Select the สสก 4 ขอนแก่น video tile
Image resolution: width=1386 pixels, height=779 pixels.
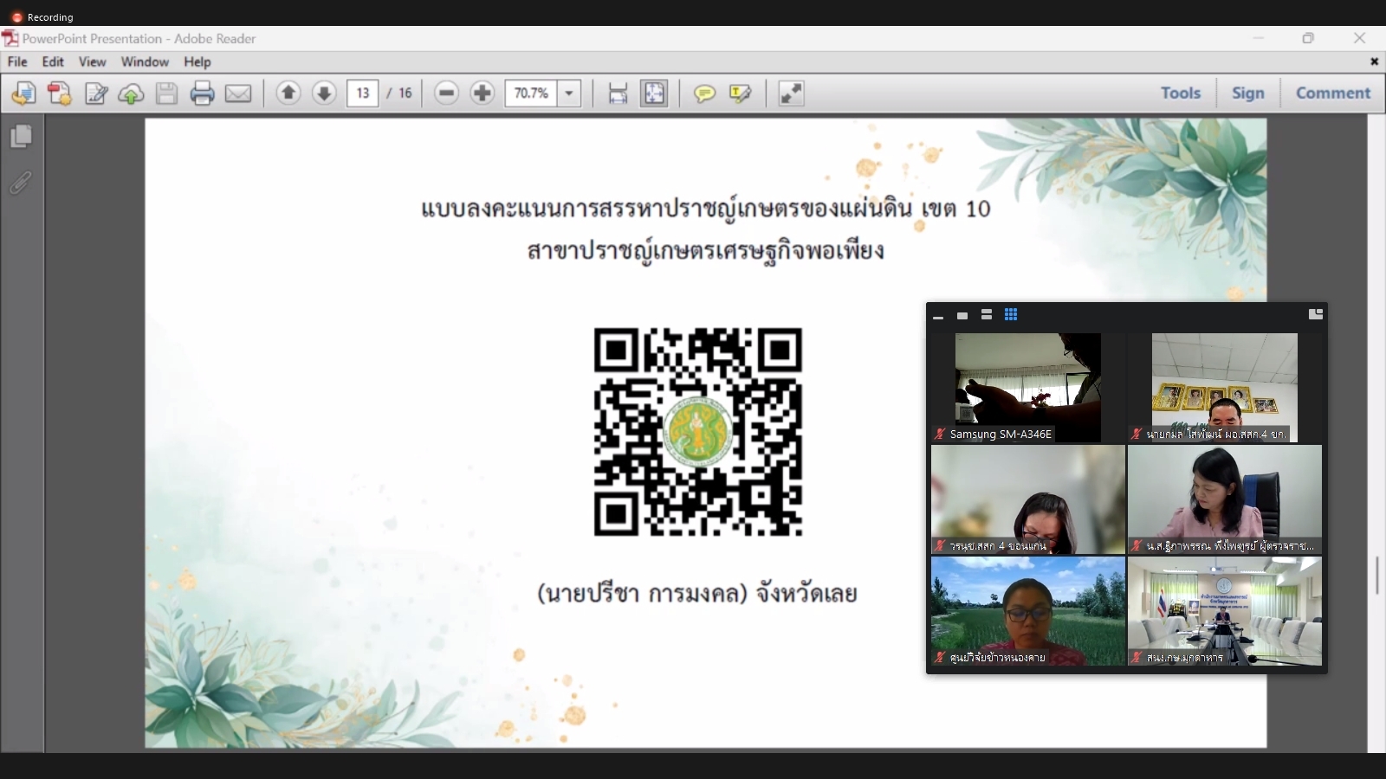click(1028, 499)
